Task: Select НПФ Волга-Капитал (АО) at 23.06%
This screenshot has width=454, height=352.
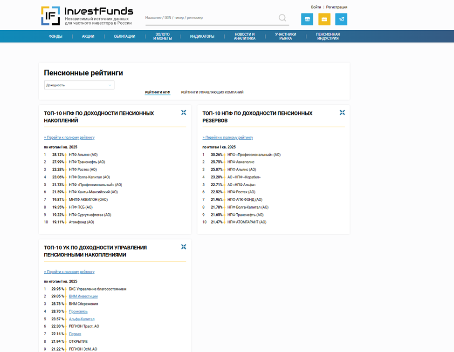Action: pos(89,177)
